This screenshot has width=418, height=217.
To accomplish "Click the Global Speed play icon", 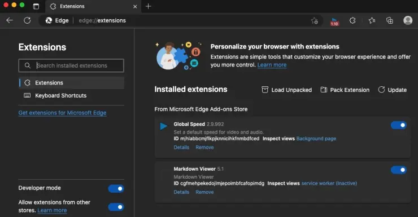I will coord(164,126).
